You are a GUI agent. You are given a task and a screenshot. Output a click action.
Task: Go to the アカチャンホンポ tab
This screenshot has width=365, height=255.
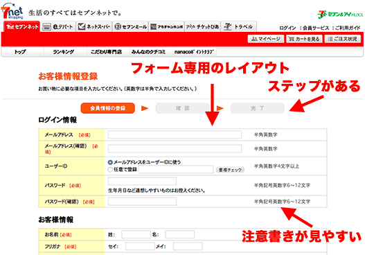(166, 27)
